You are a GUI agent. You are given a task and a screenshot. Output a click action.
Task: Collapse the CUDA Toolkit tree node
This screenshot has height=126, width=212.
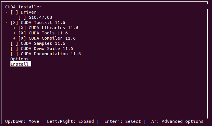coord(6,23)
